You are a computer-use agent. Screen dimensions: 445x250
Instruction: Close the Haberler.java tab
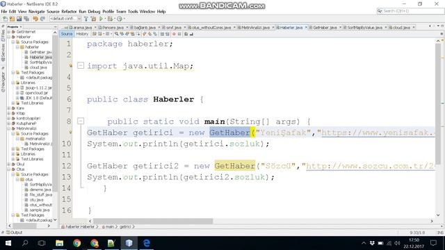point(306,28)
